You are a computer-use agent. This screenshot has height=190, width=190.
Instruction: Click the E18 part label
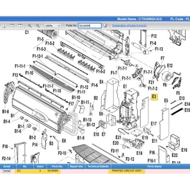pyautogui.click(x=139, y=153)
